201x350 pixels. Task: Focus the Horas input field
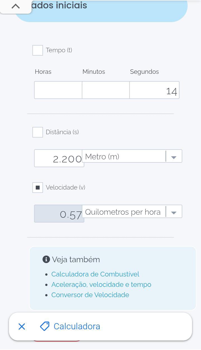coord(58,90)
